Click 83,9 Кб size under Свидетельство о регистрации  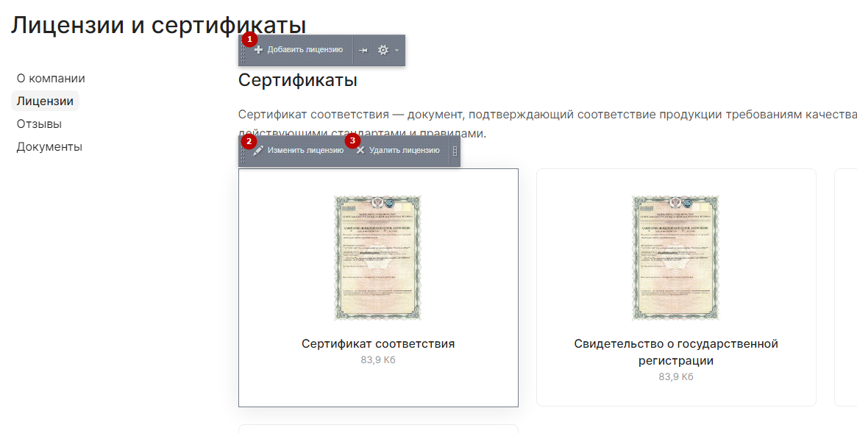[676, 376]
